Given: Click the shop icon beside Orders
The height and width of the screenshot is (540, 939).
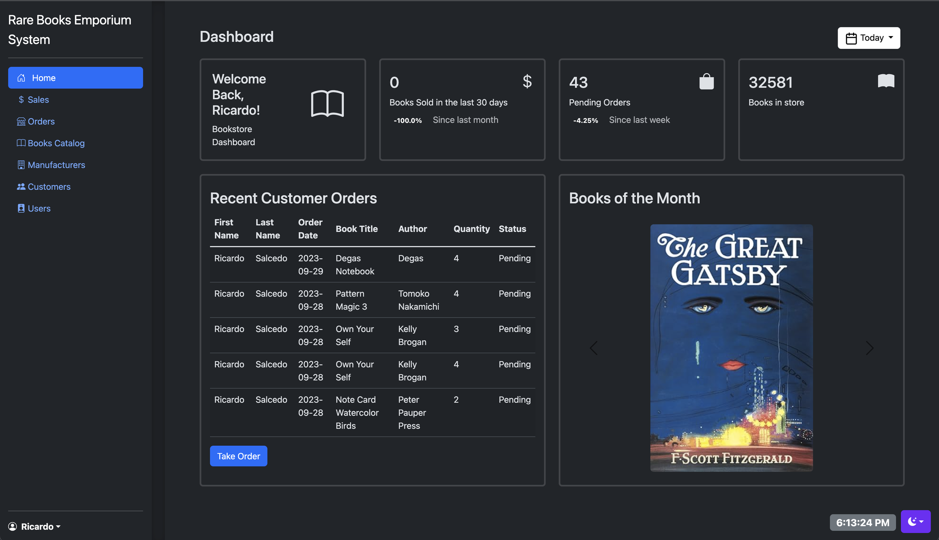Looking at the screenshot, I should (x=21, y=121).
